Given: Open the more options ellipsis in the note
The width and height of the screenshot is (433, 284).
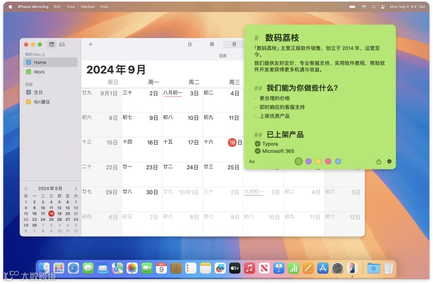Looking at the screenshot, I should [x=389, y=161].
